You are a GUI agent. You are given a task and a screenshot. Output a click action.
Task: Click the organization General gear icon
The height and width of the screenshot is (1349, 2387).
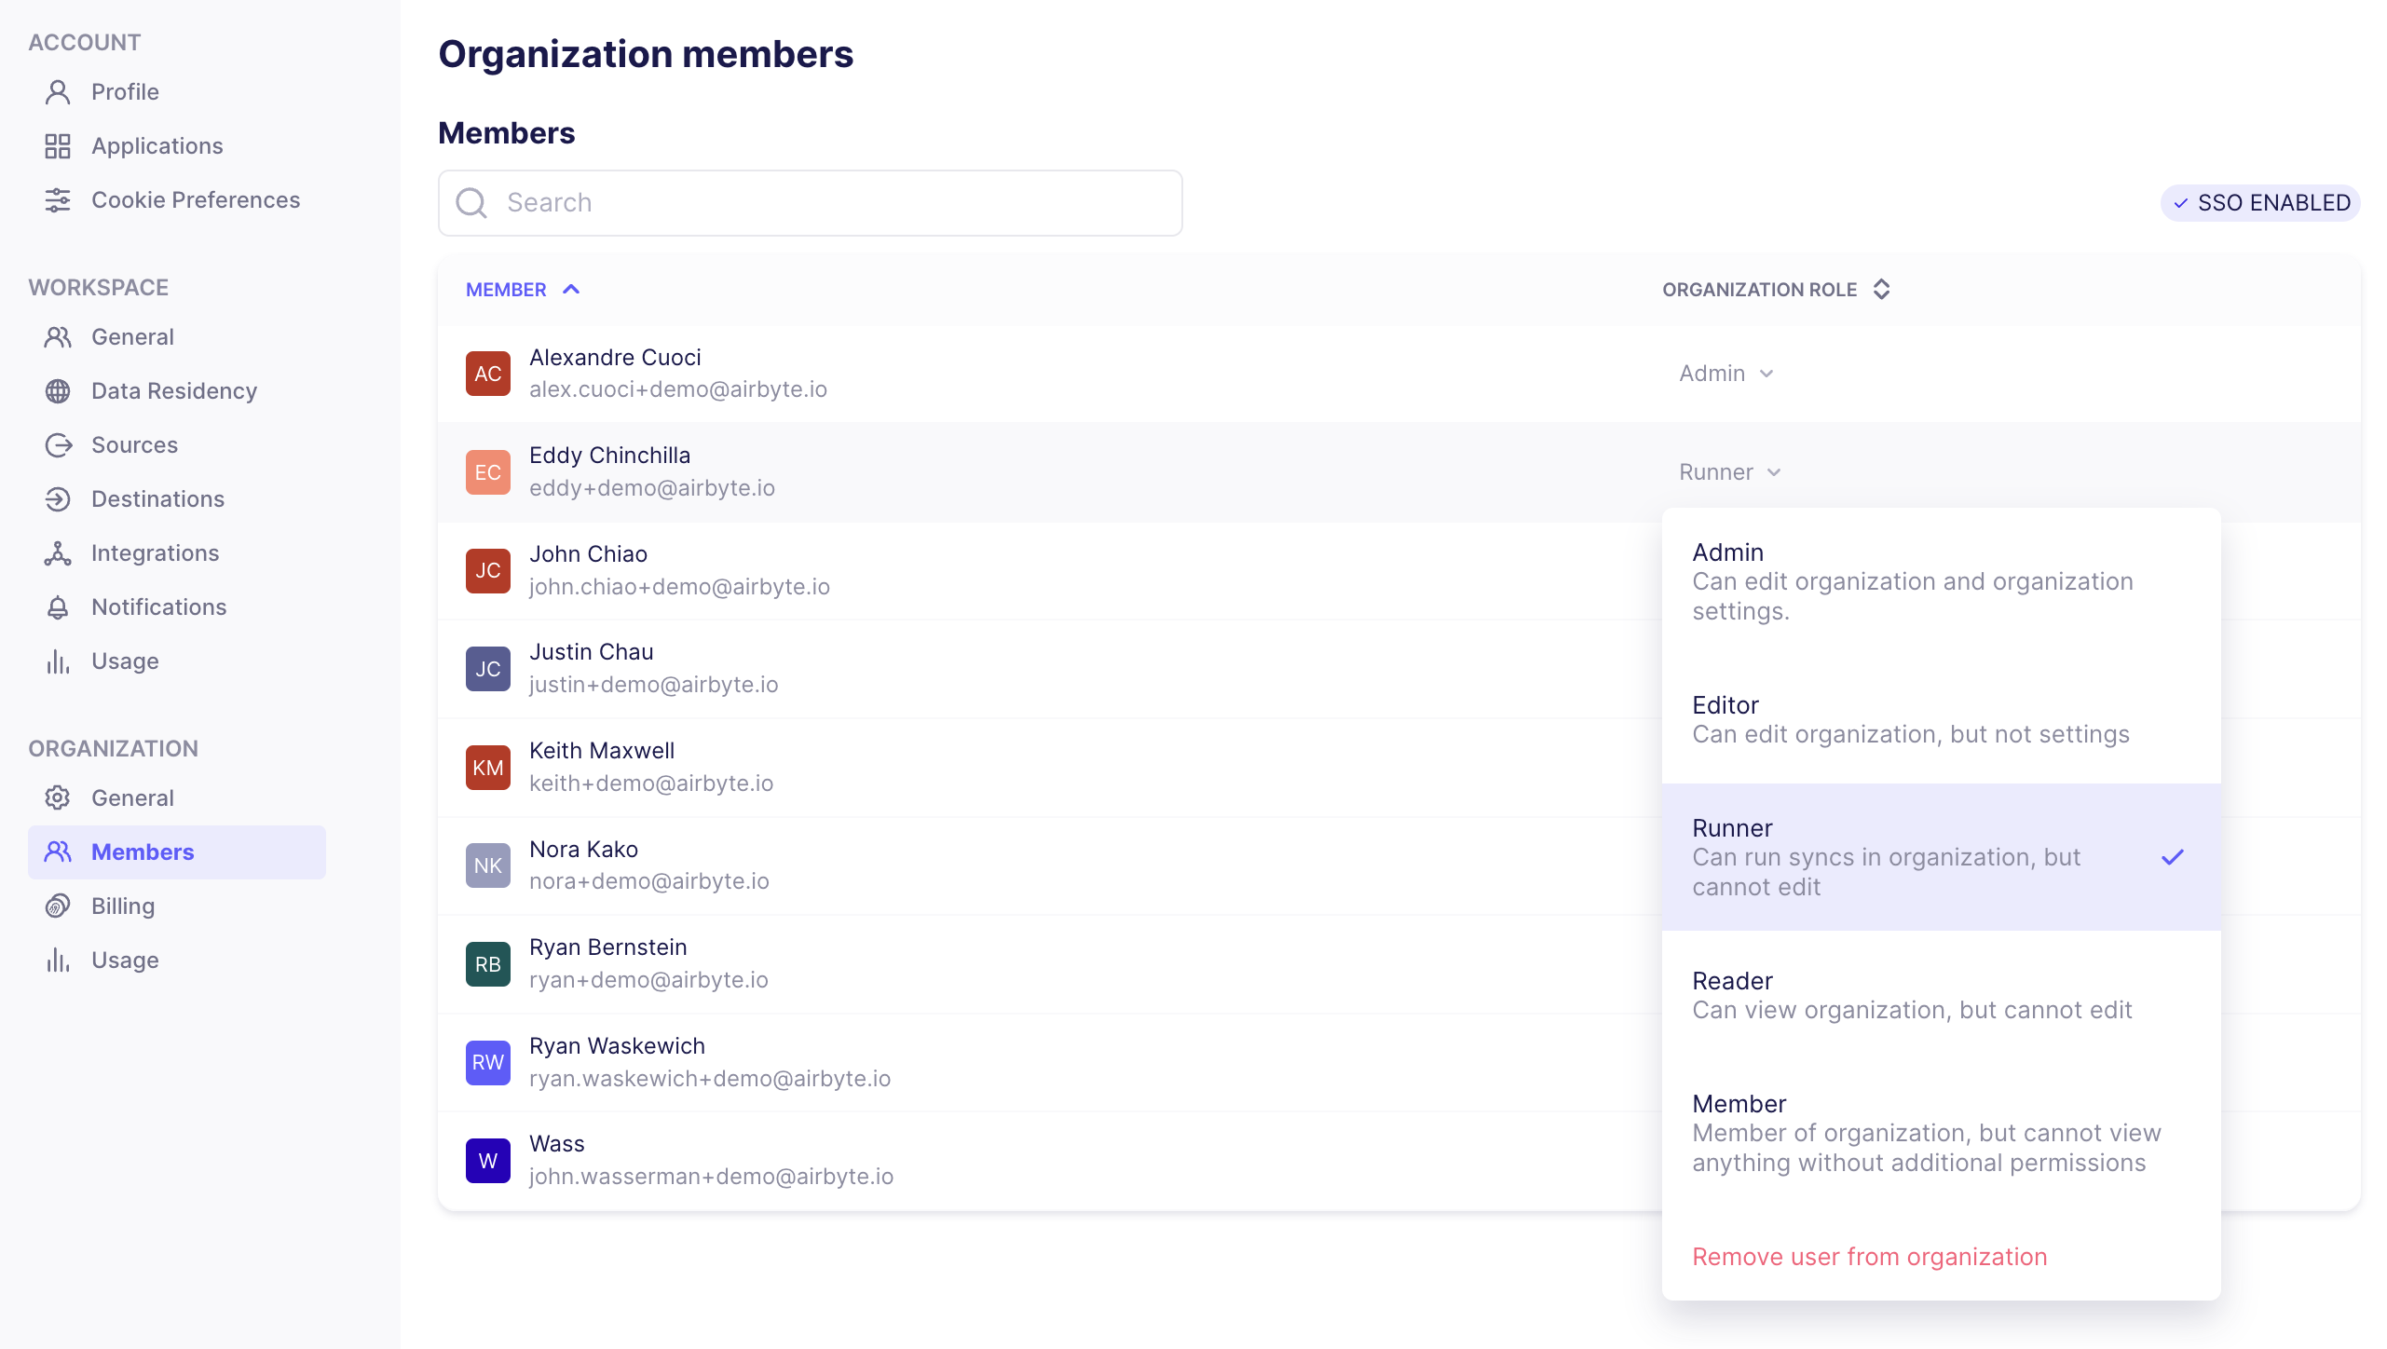(x=58, y=798)
